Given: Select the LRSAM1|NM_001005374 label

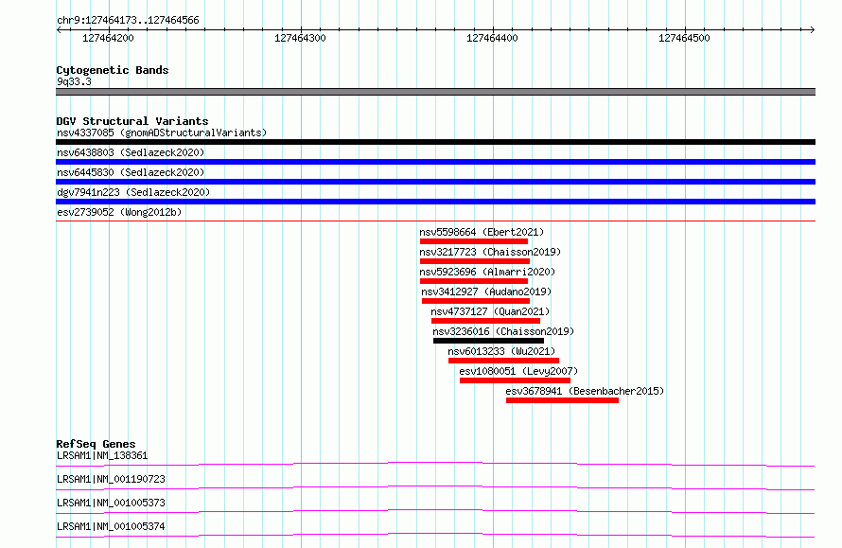Looking at the screenshot, I should [111, 526].
